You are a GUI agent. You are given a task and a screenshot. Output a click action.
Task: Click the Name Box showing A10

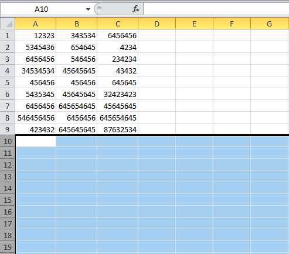coord(41,9)
